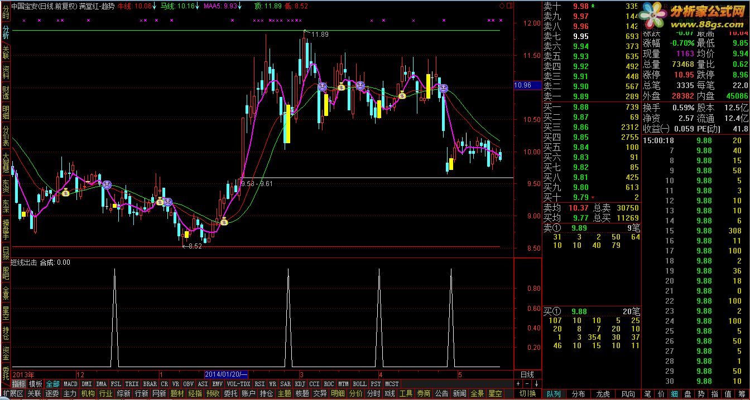Open 主力 in bottom toolbar

70,394
